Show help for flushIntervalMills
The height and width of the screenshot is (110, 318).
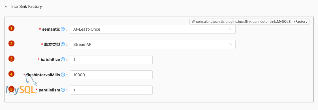point(63,75)
